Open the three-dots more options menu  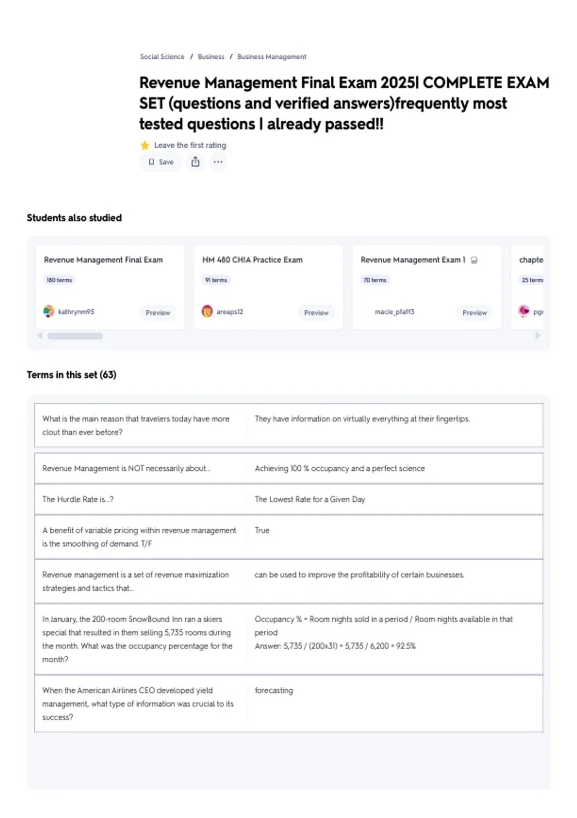[x=218, y=162]
